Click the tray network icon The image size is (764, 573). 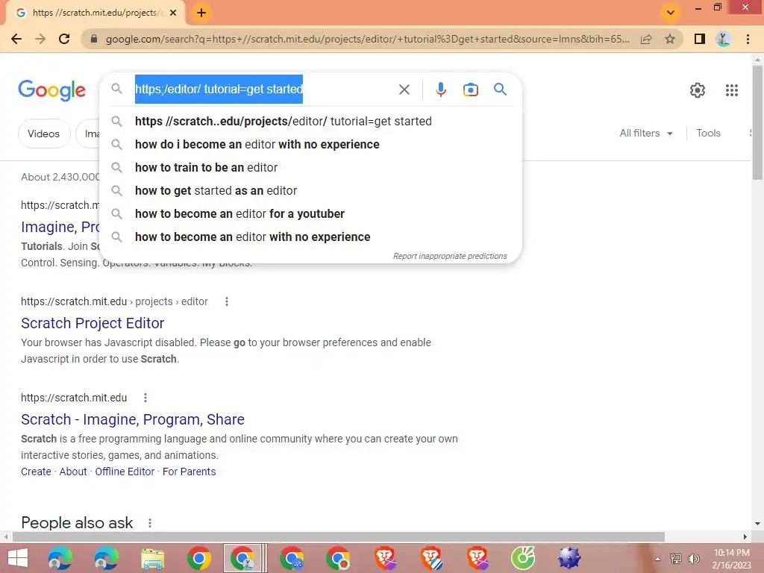pyautogui.click(x=676, y=559)
